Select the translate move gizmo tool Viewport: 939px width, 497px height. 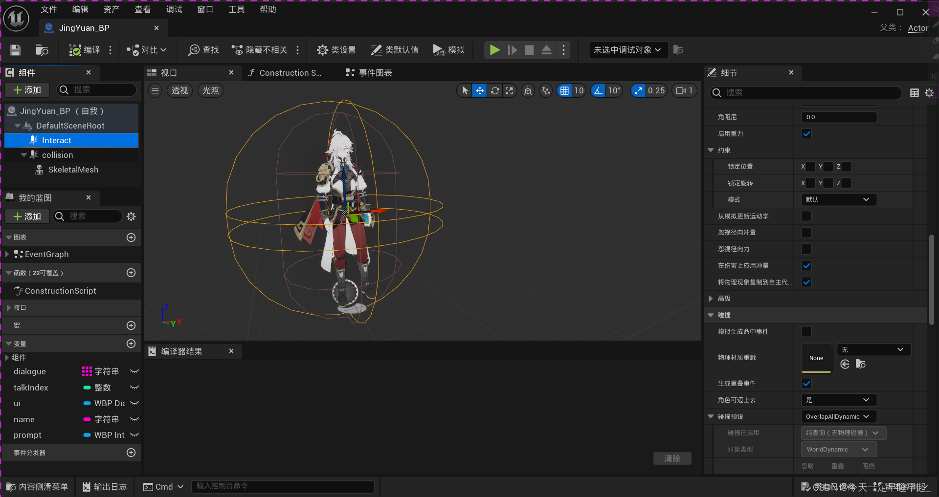coord(480,90)
